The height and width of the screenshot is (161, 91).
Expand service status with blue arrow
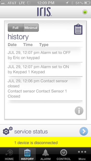84,131
